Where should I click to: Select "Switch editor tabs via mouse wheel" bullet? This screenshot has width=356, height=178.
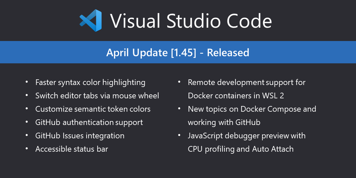[97, 96]
